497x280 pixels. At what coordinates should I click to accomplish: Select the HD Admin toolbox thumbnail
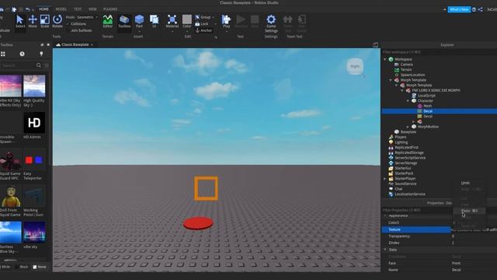[34, 123]
